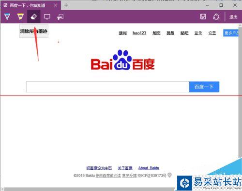Click the Baidu logo

click(123, 60)
